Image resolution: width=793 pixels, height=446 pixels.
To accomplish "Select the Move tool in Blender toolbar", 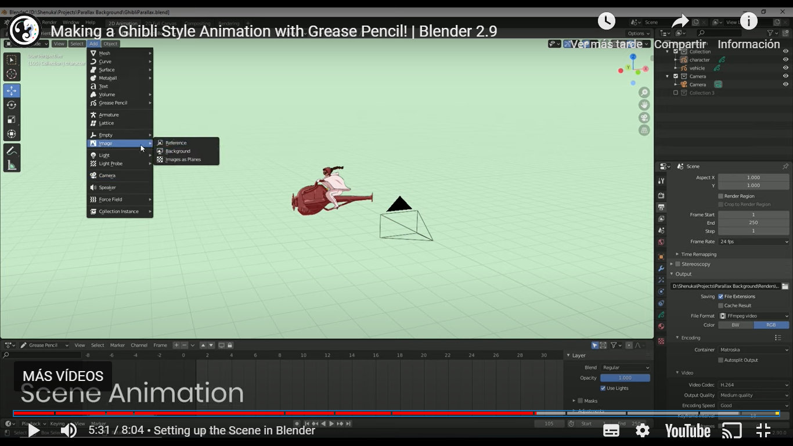I will (12, 91).
